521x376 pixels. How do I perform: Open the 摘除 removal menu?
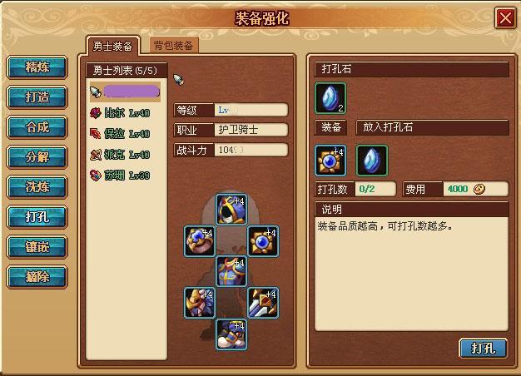tap(37, 277)
